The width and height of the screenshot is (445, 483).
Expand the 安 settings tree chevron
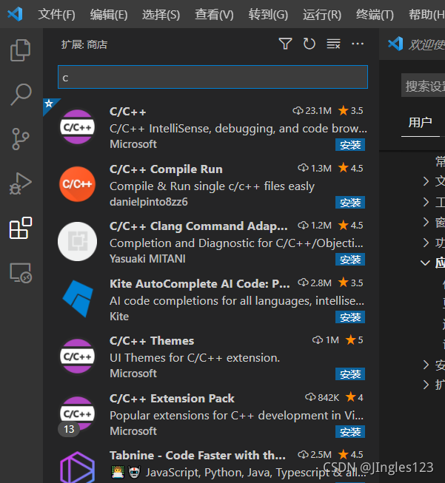click(426, 365)
